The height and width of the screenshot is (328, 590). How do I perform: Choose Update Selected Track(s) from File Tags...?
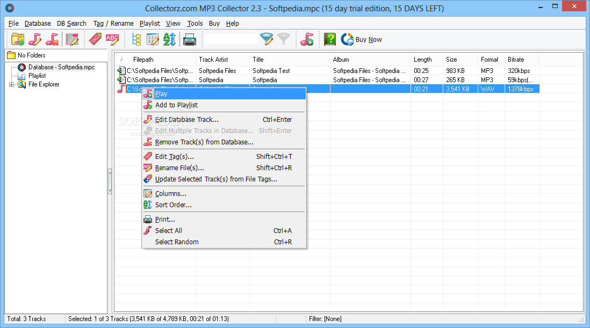224,179
